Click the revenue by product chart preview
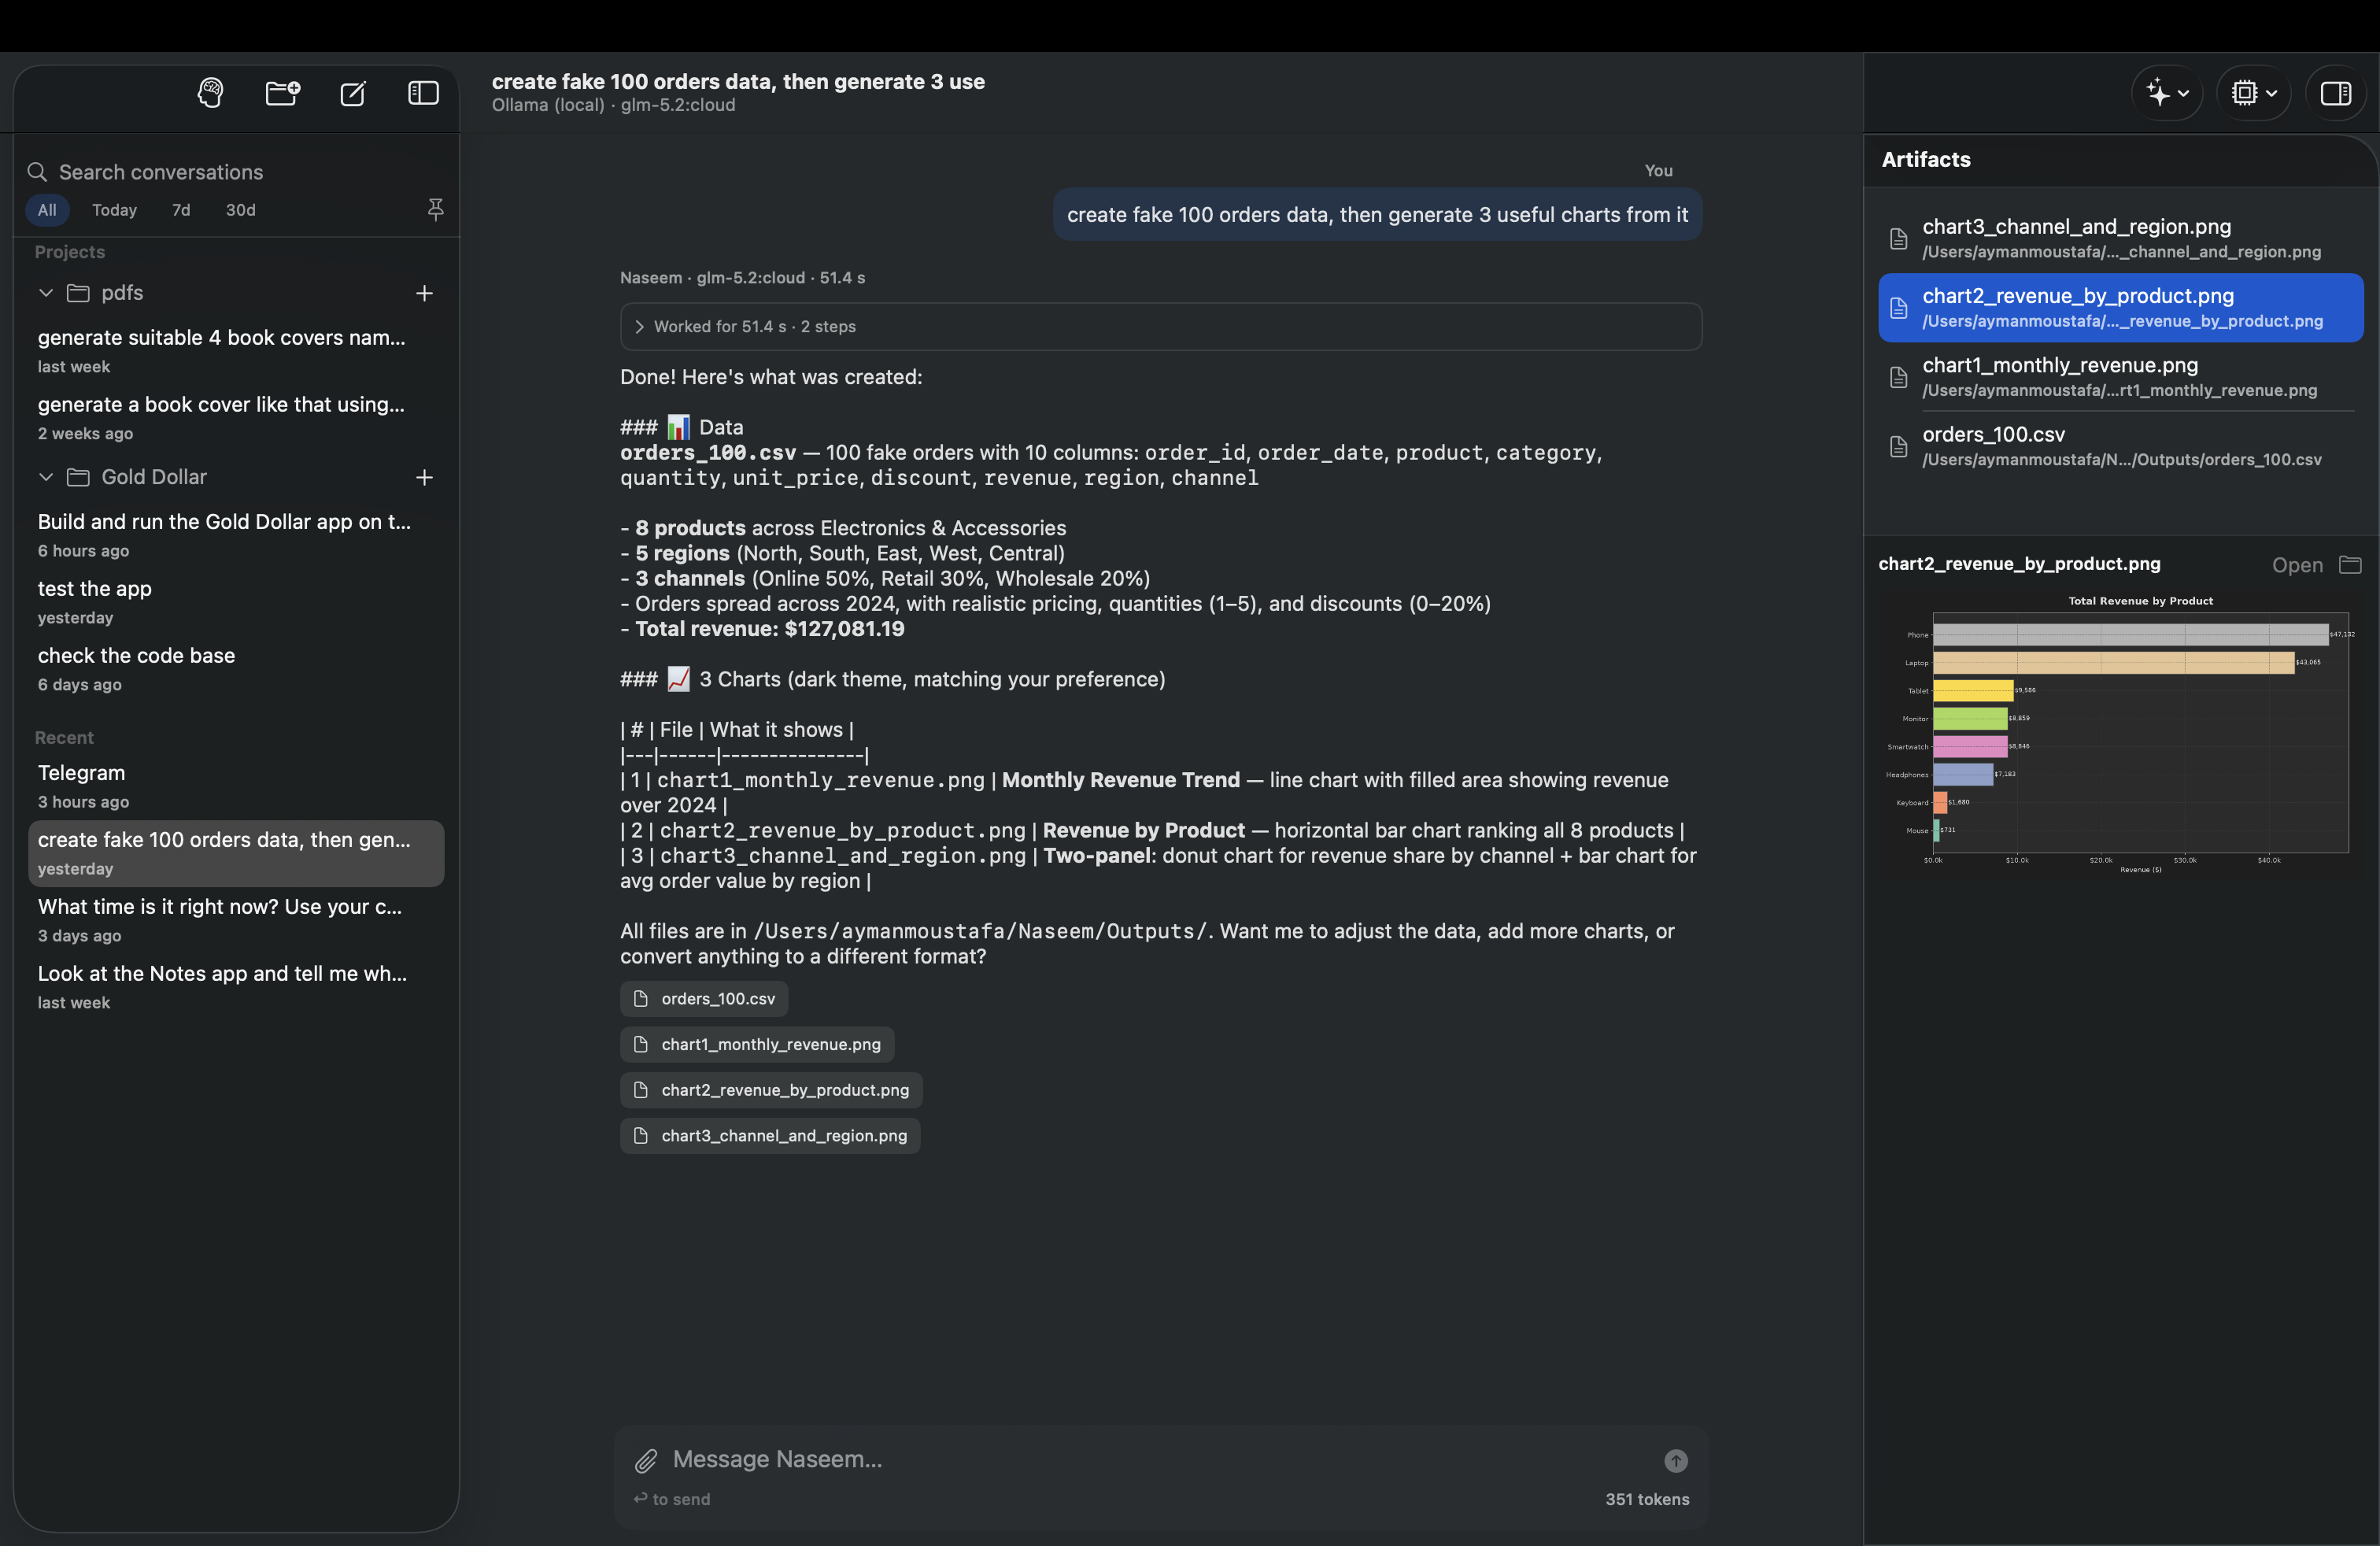The width and height of the screenshot is (2380, 1546). point(2120,734)
